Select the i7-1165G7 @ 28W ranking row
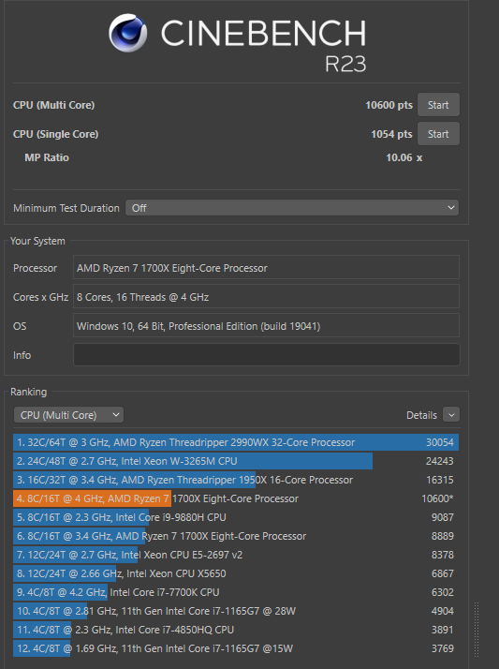Screen dimensions: 499x669 tap(236, 612)
